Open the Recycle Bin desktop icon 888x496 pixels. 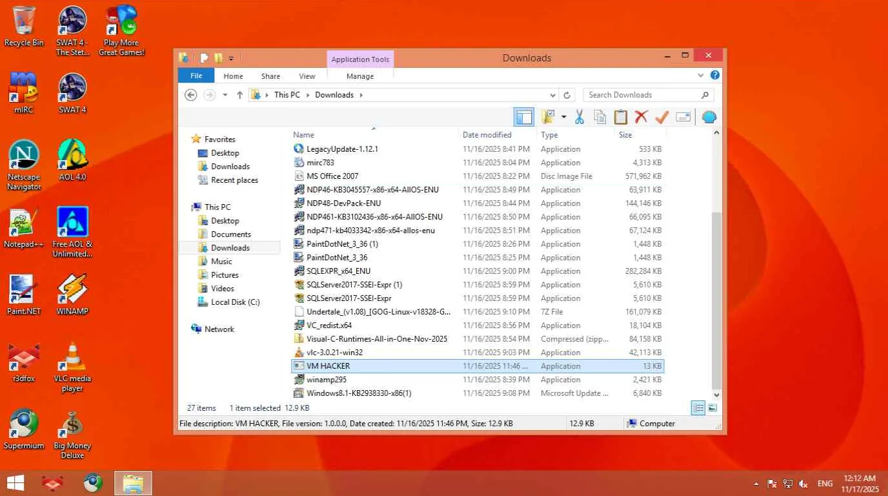coord(24,26)
